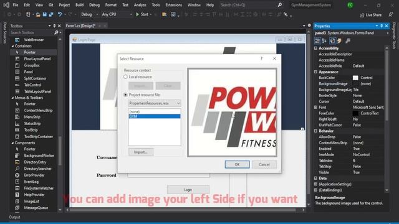Image resolution: width=399 pixels, height=224 pixels.
Task: Open the Format menu
Action: 111,5
